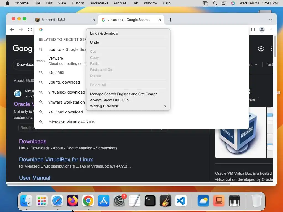Open Chrome's three-dot menu
The image size is (283, 212).
tap(271, 30)
